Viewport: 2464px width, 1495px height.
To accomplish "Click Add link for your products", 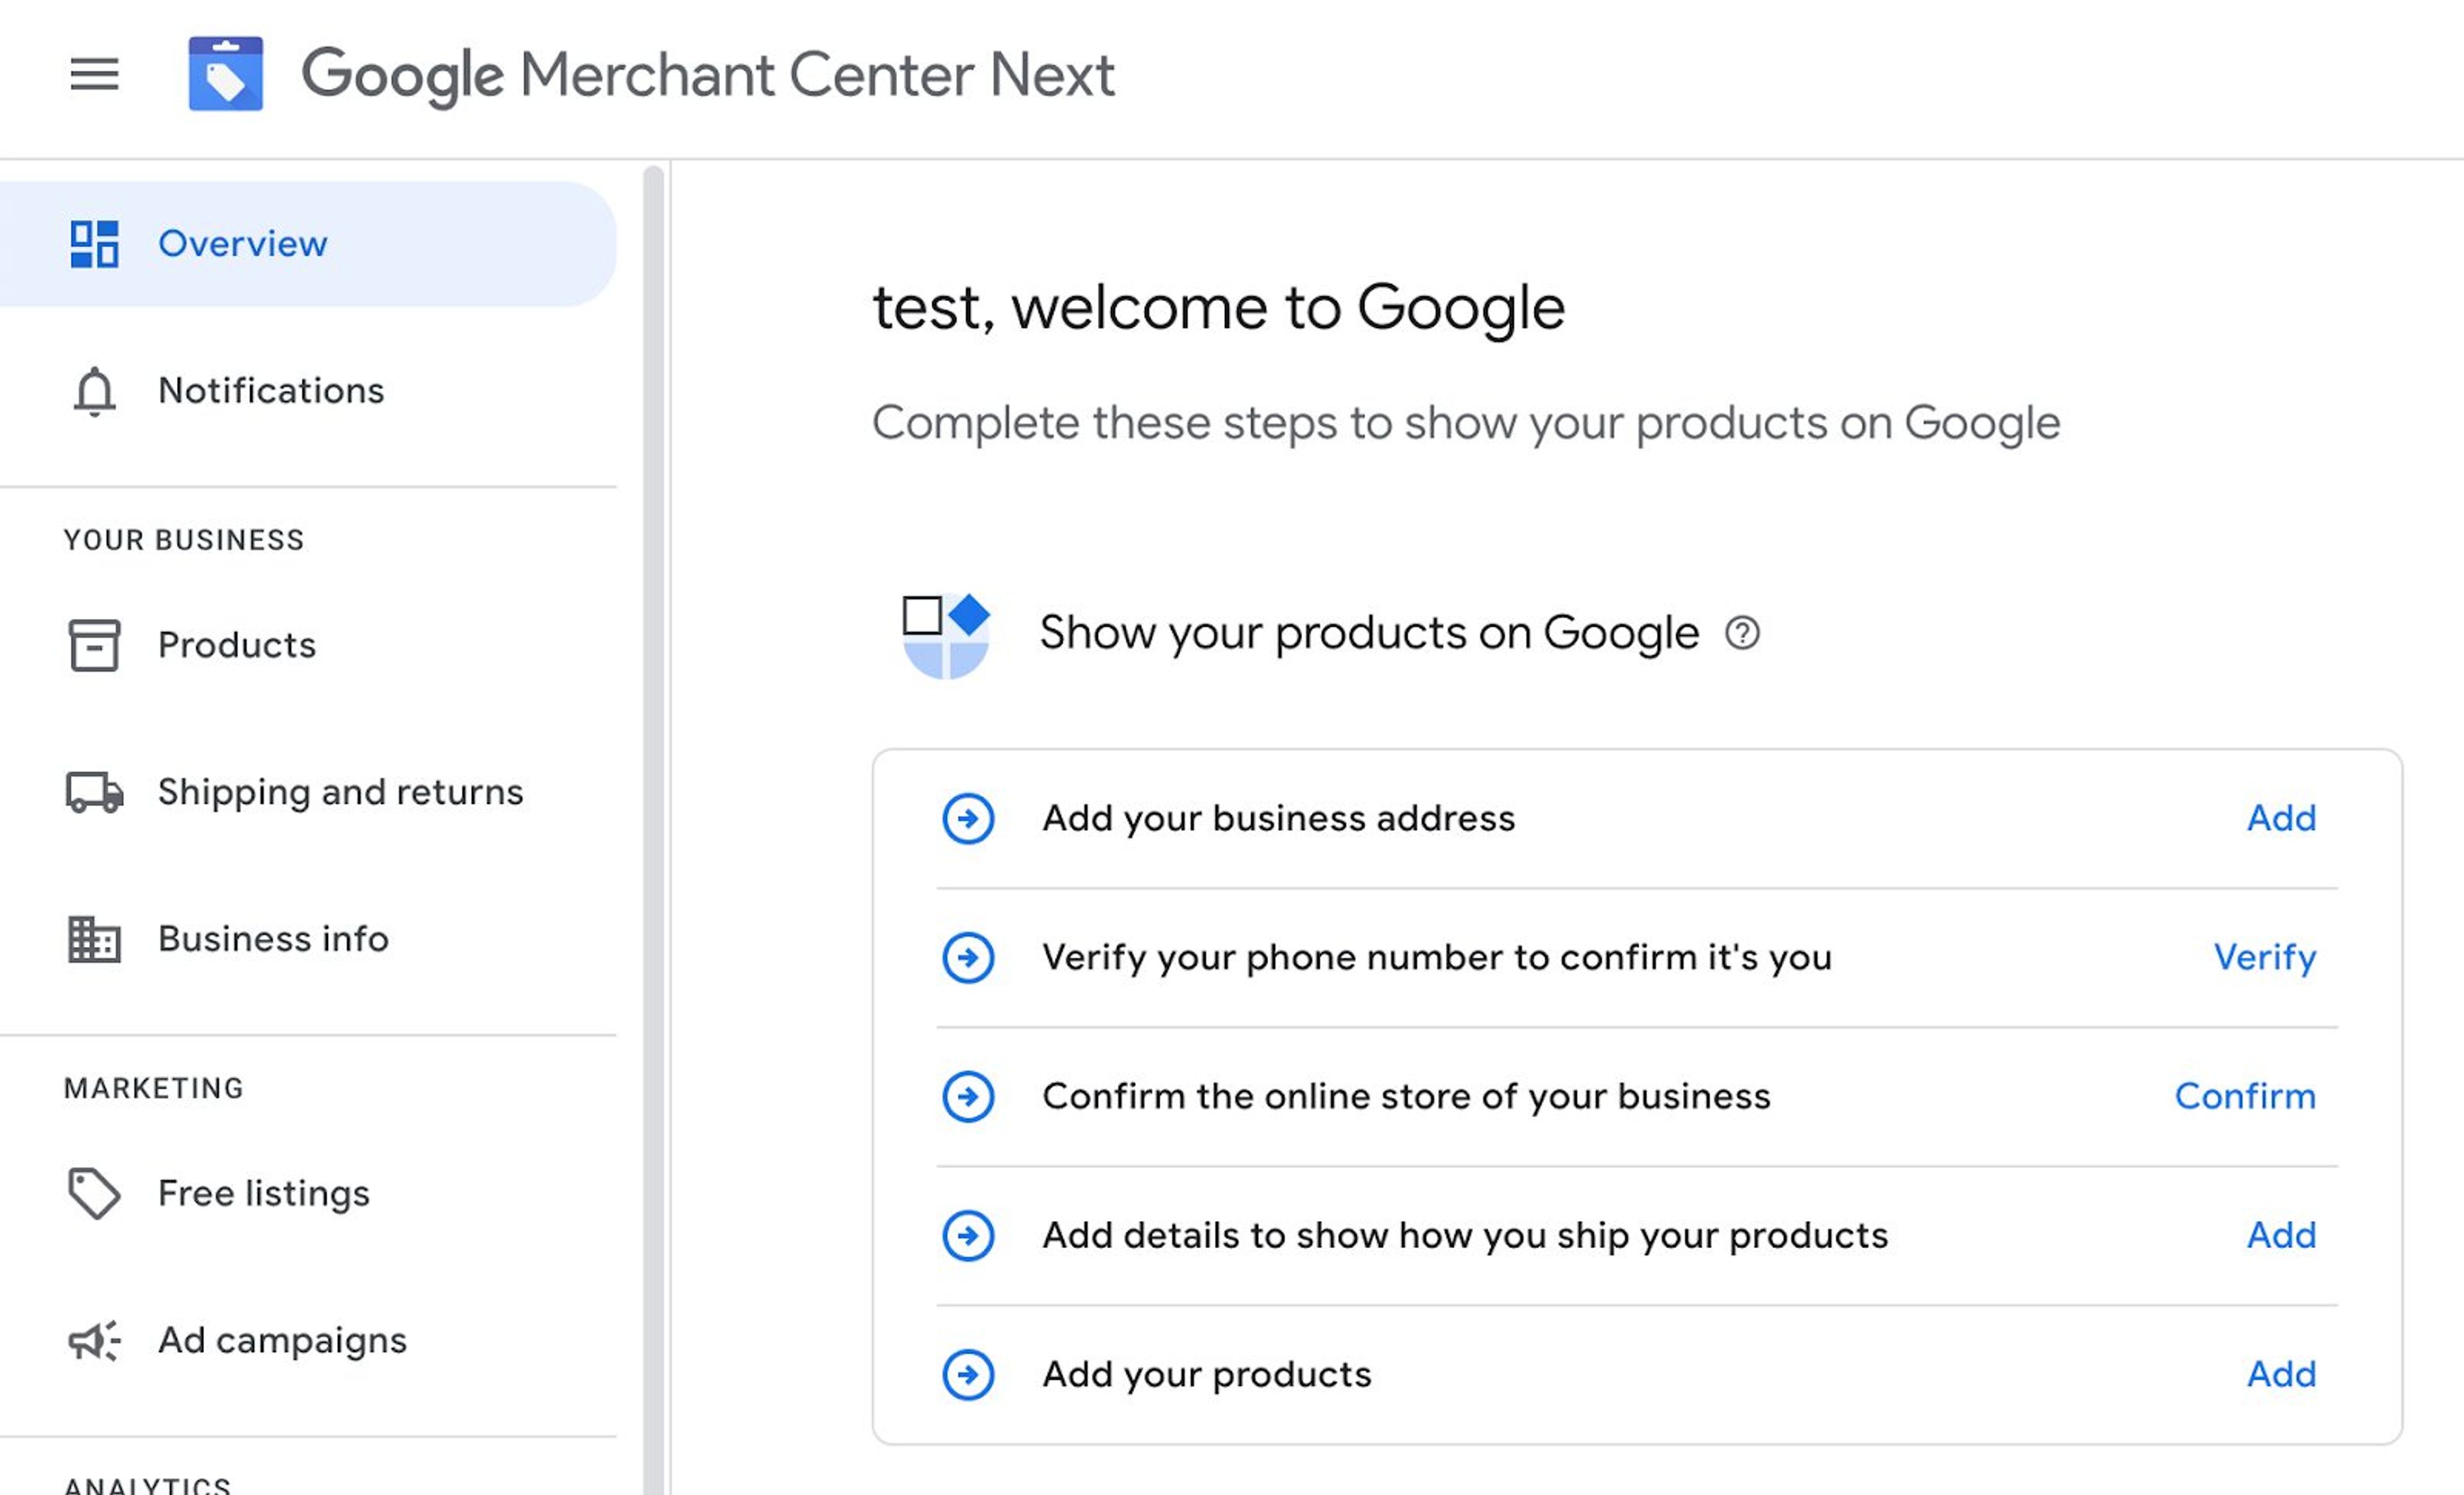I will tap(2281, 1374).
